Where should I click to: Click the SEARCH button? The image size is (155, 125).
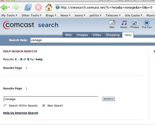[x=108, y=99]
